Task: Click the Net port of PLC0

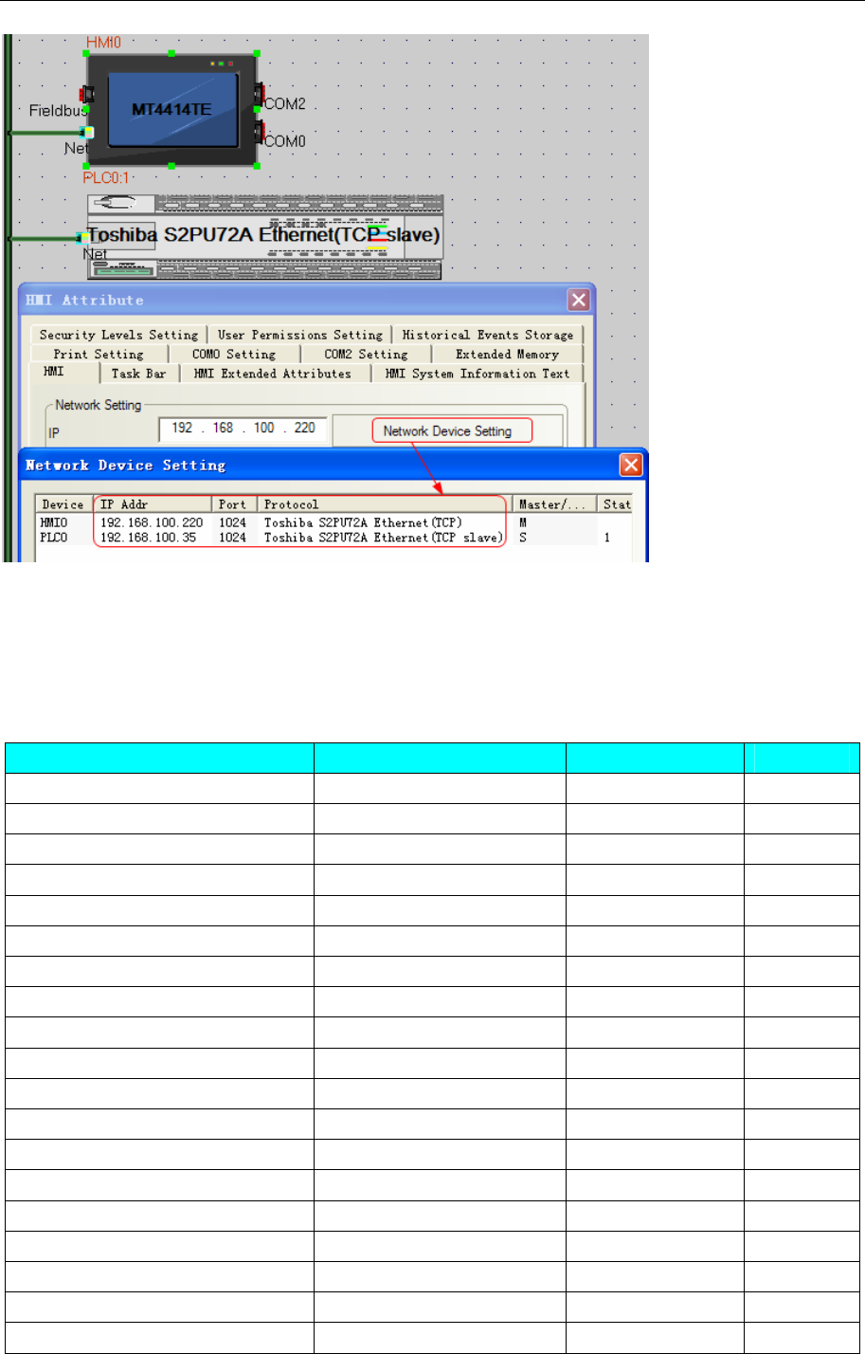Action: pos(82,238)
